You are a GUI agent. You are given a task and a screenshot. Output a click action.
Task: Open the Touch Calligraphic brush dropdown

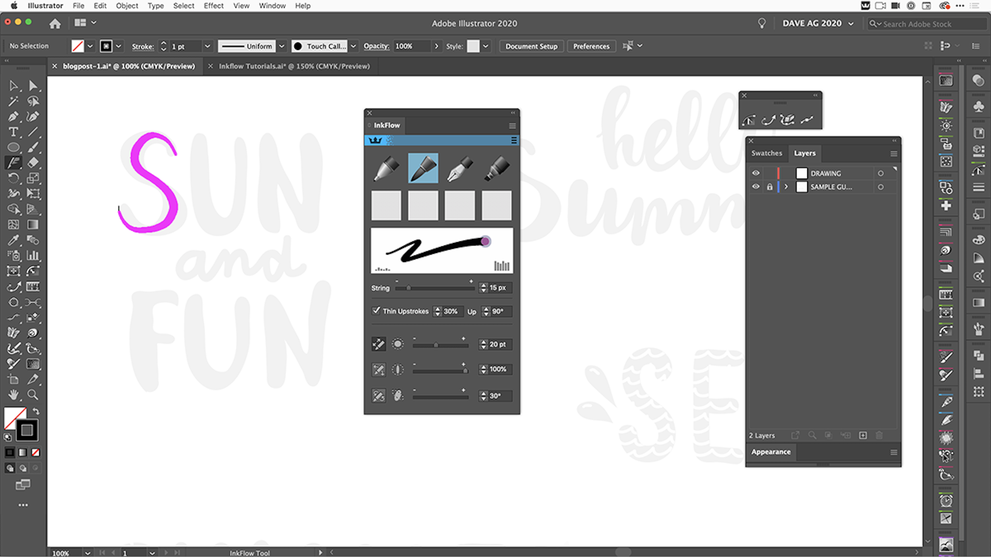pos(353,46)
